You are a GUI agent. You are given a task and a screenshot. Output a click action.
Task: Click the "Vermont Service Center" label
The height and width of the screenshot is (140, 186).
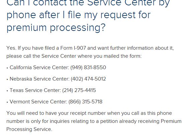click(38, 102)
